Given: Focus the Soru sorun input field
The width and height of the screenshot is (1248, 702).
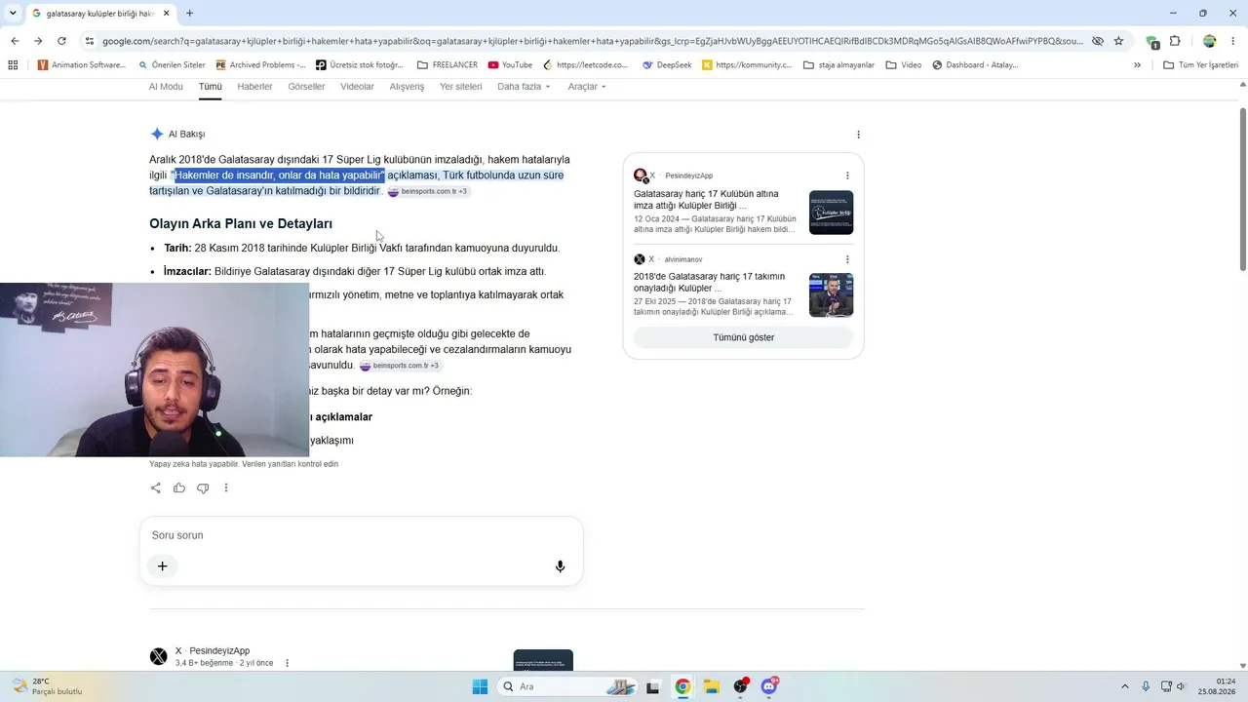Looking at the screenshot, I should coord(361,535).
